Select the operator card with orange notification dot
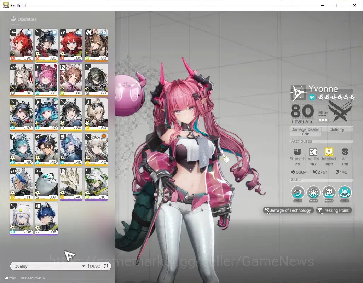Image resolution: width=363 pixels, height=283 pixels. 96,149
